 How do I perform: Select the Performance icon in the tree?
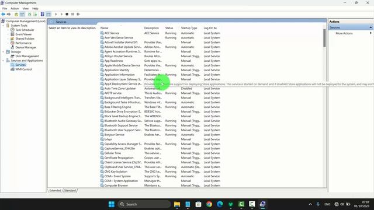pos(12,43)
